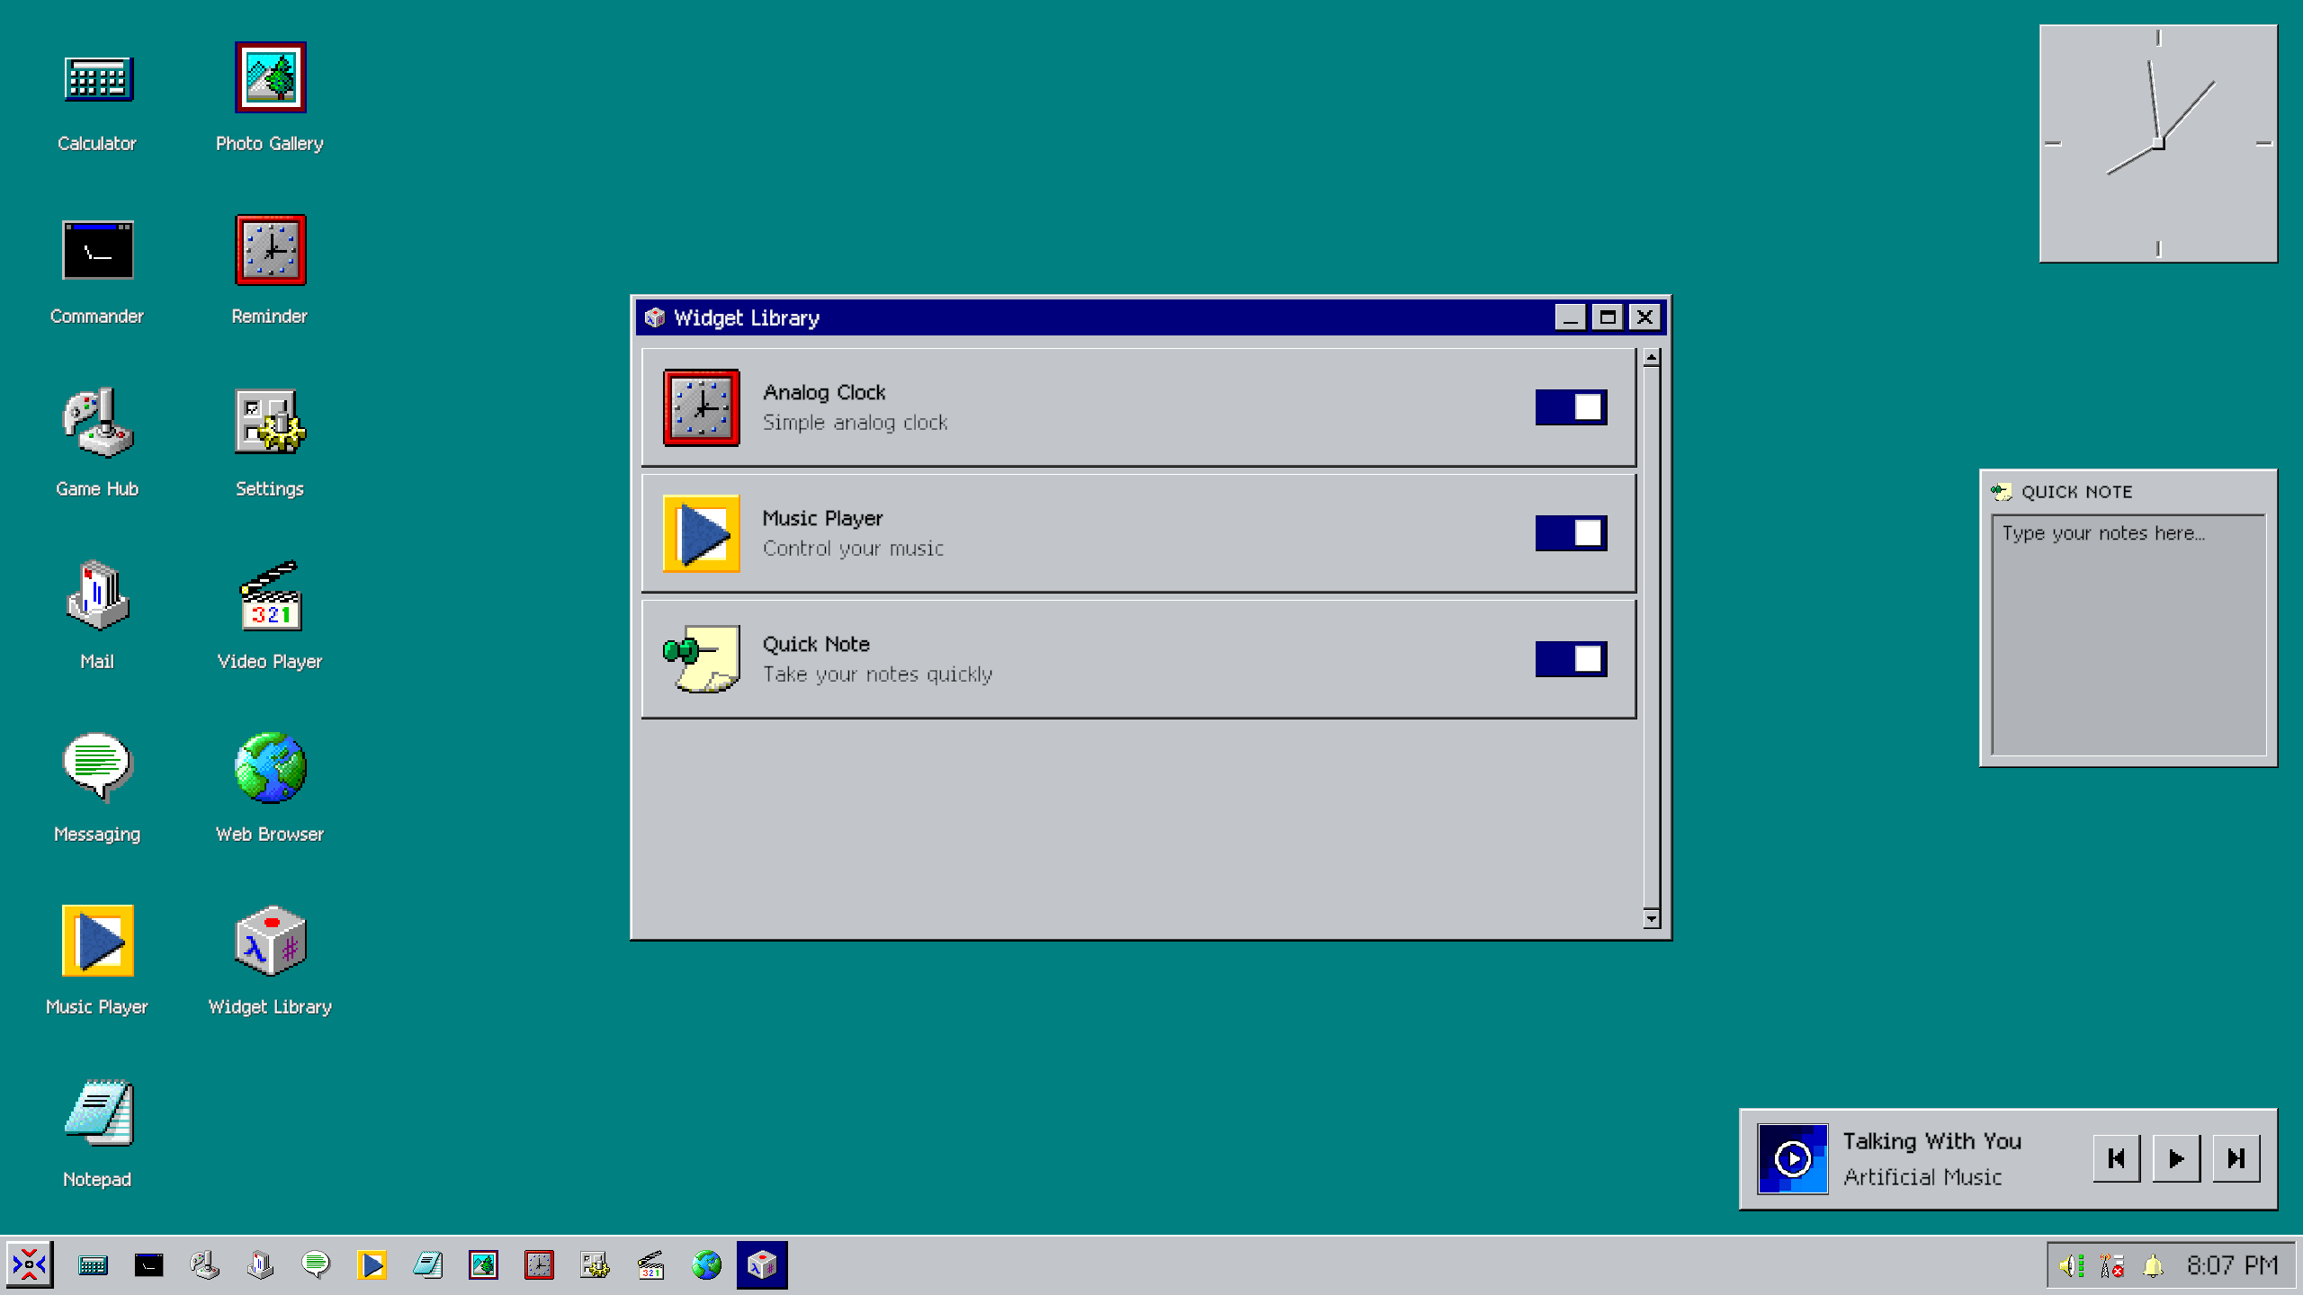2303x1295 pixels.
Task: Skip to next track in music widget
Action: click(2236, 1158)
